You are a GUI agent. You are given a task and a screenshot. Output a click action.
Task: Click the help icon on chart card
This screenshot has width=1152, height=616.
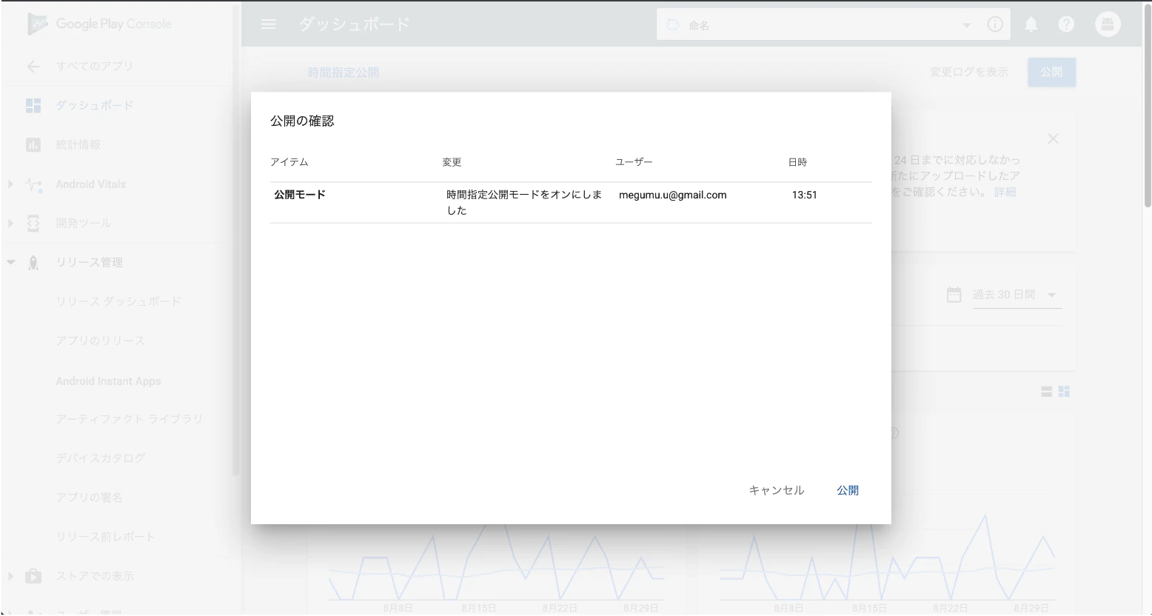coord(894,433)
